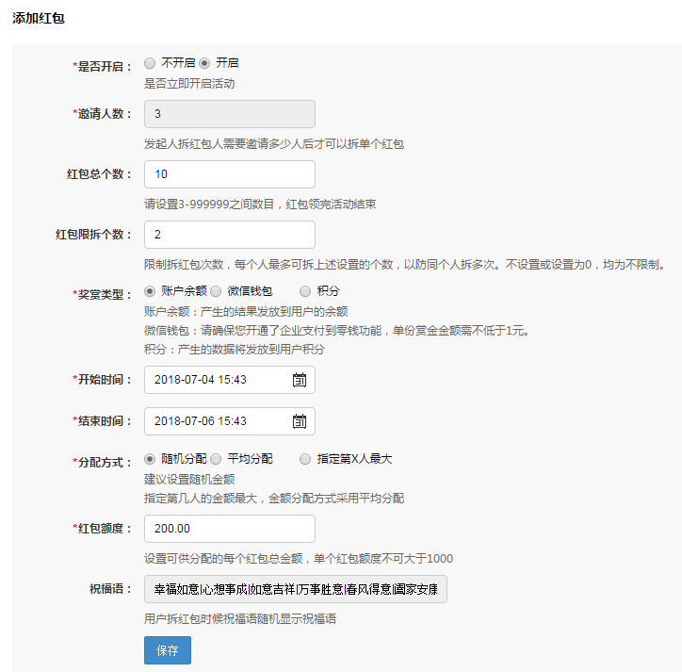Select 平均分配 distribution method

(x=216, y=459)
